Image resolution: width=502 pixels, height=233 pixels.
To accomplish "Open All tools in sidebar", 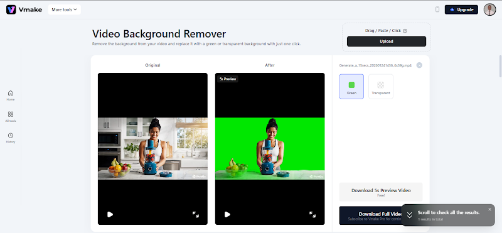I will (x=11, y=117).
